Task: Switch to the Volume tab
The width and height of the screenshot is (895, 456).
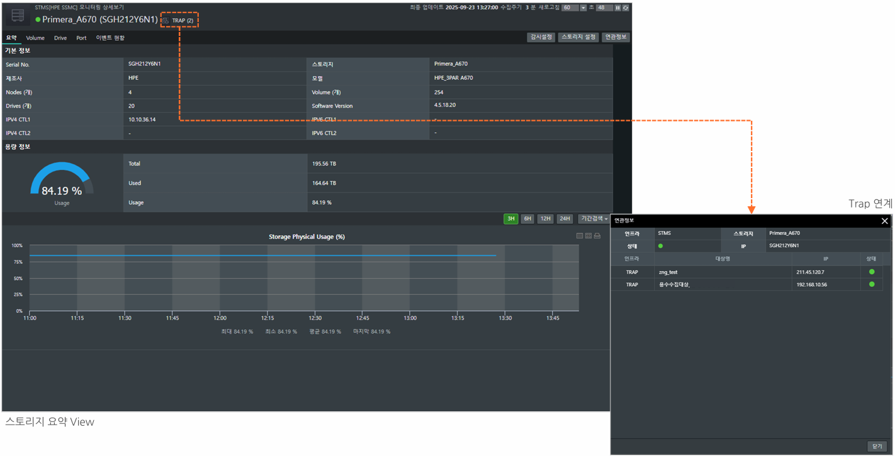Action: 35,38
